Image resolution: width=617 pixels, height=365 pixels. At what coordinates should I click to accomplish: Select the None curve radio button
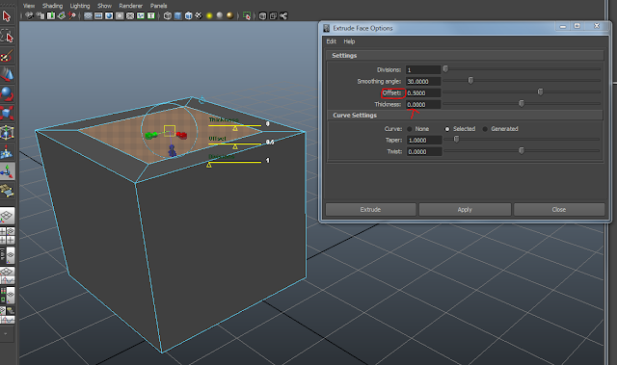tap(409, 129)
